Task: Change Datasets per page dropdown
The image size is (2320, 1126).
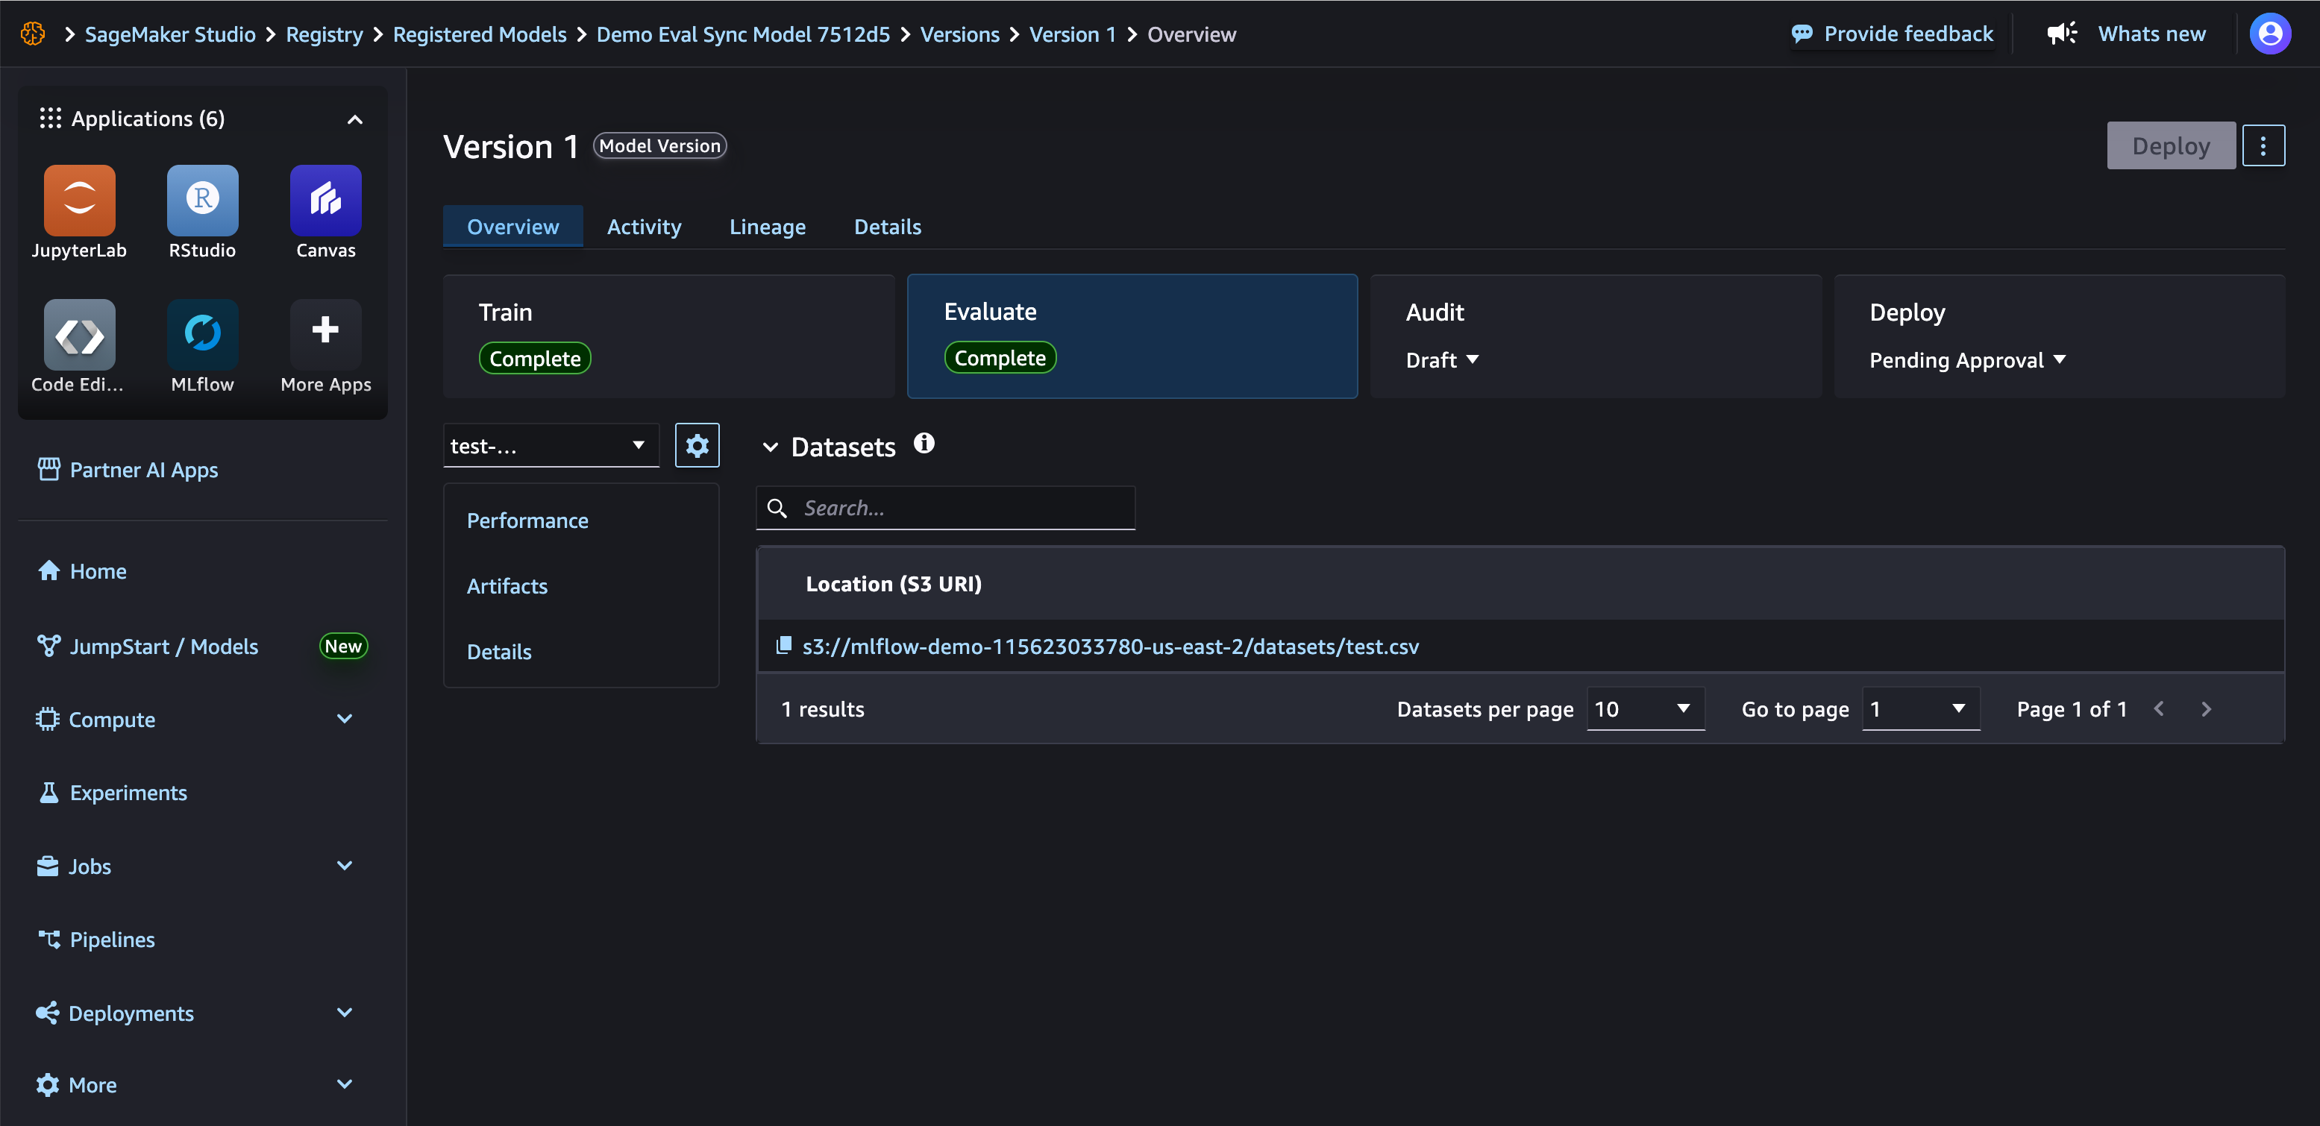Action: click(x=1645, y=709)
